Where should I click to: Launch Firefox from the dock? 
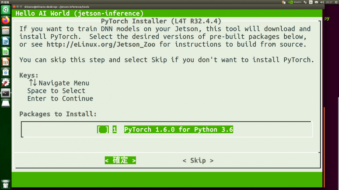click(x=6, y=20)
